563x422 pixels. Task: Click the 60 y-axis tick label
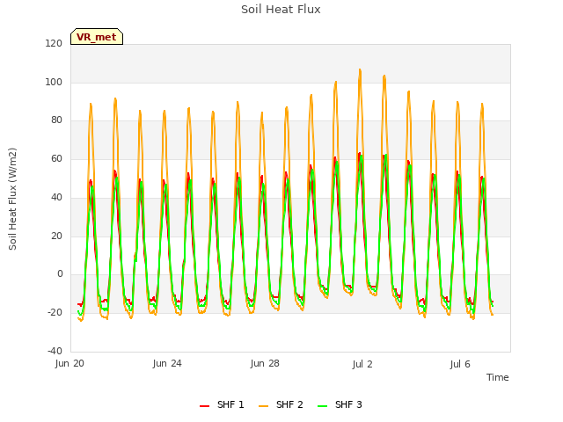click(x=56, y=158)
